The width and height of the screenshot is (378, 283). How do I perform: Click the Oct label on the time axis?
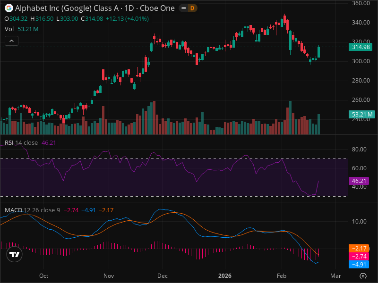pyautogui.click(x=43, y=276)
